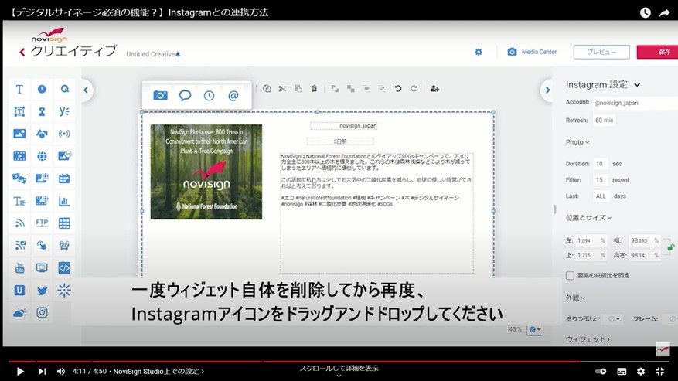Click the copy icon in toolbar

[x=267, y=88]
